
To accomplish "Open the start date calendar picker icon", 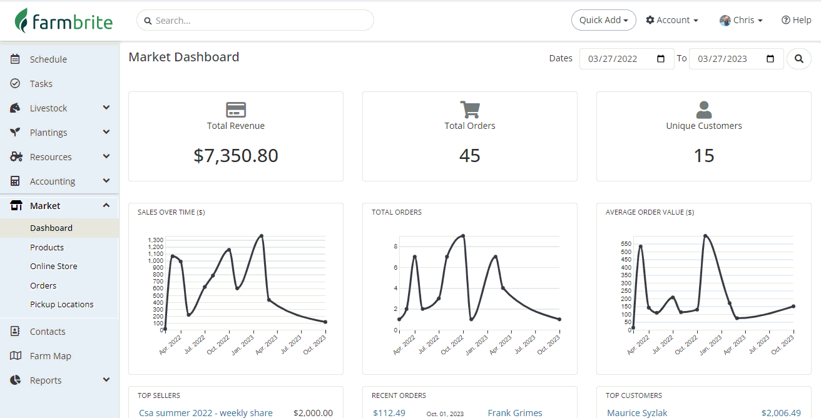I will pos(661,59).
